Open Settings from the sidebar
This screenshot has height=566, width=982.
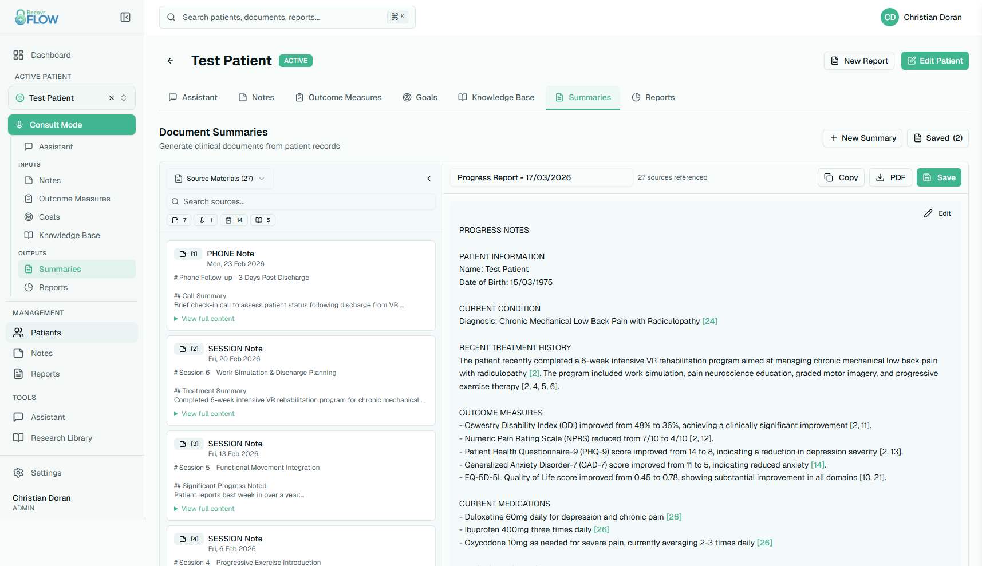(46, 473)
